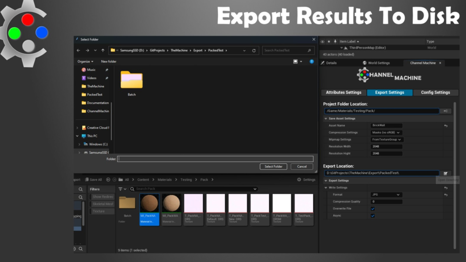This screenshot has width=466, height=262.
Task: Open the World Settings tab
Action: click(x=376, y=63)
